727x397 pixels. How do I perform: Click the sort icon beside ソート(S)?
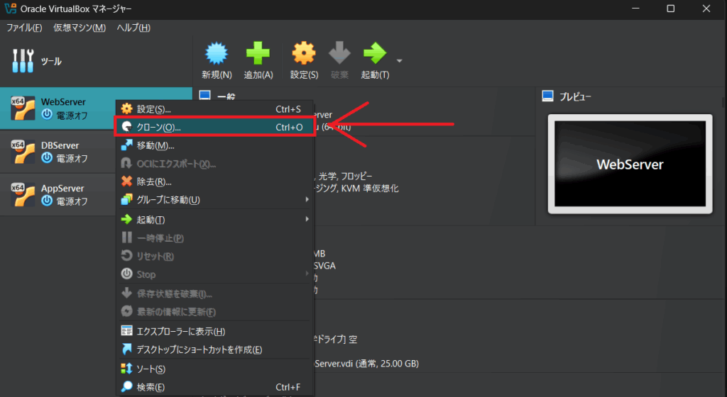(126, 369)
